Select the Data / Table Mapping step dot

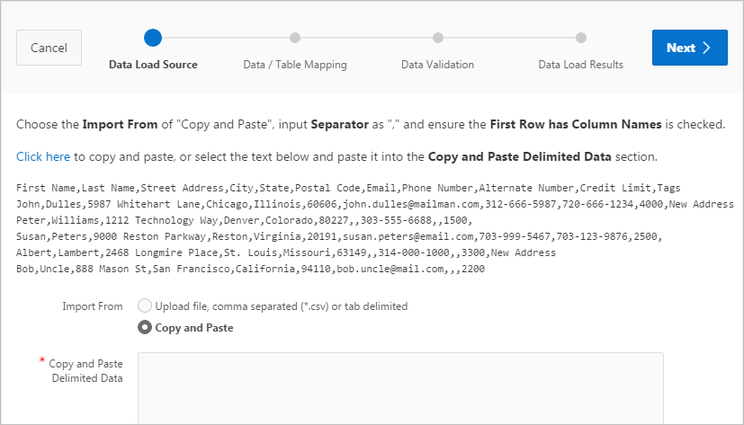point(295,38)
